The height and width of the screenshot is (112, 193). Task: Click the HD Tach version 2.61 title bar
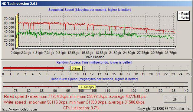pos(97,4)
